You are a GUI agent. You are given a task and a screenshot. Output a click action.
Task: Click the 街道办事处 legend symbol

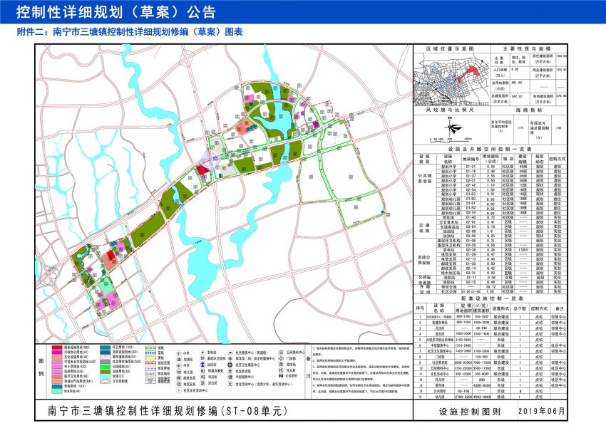tap(202, 371)
